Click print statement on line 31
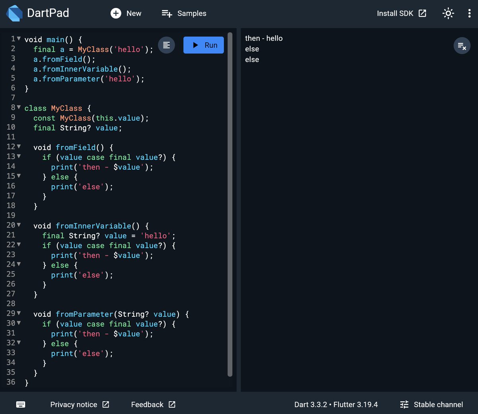 click(102, 334)
